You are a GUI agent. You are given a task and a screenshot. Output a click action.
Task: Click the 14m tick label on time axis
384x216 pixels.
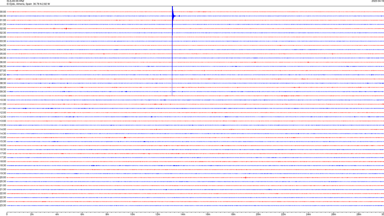click(x=183, y=214)
